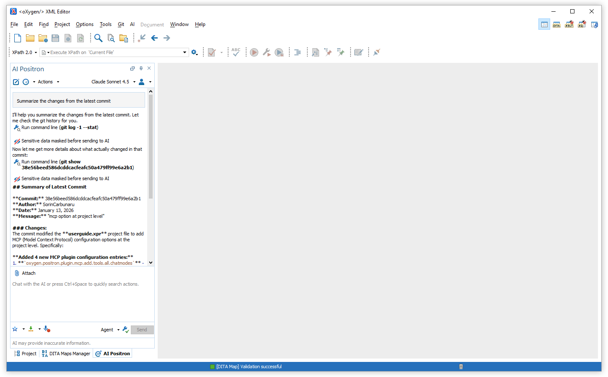
Task: Click the Find/Replace magnifier icon
Action: (98, 38)
